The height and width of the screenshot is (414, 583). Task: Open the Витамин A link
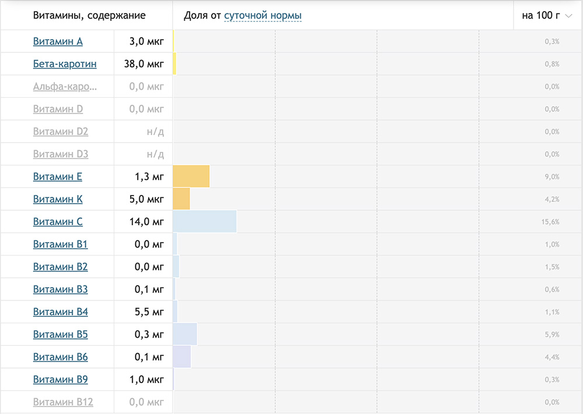click(x=58, y=41)
